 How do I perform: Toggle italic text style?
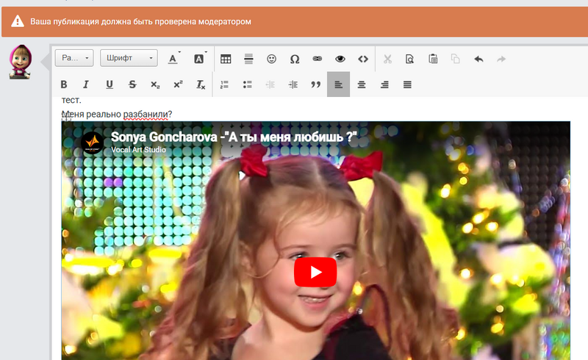(x=86, y=84)
